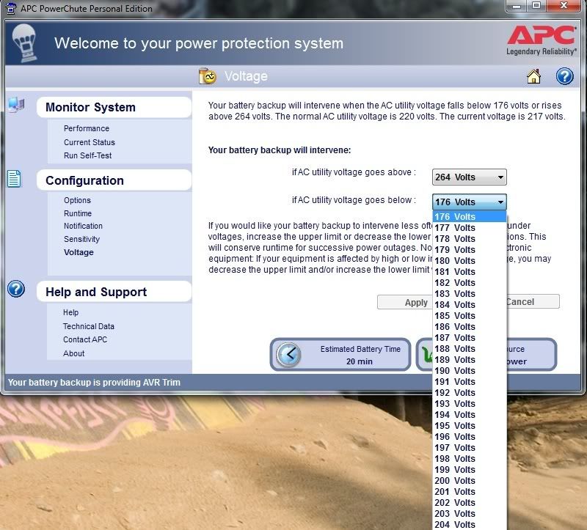Click the Home icon in header bar

[534, 76]
